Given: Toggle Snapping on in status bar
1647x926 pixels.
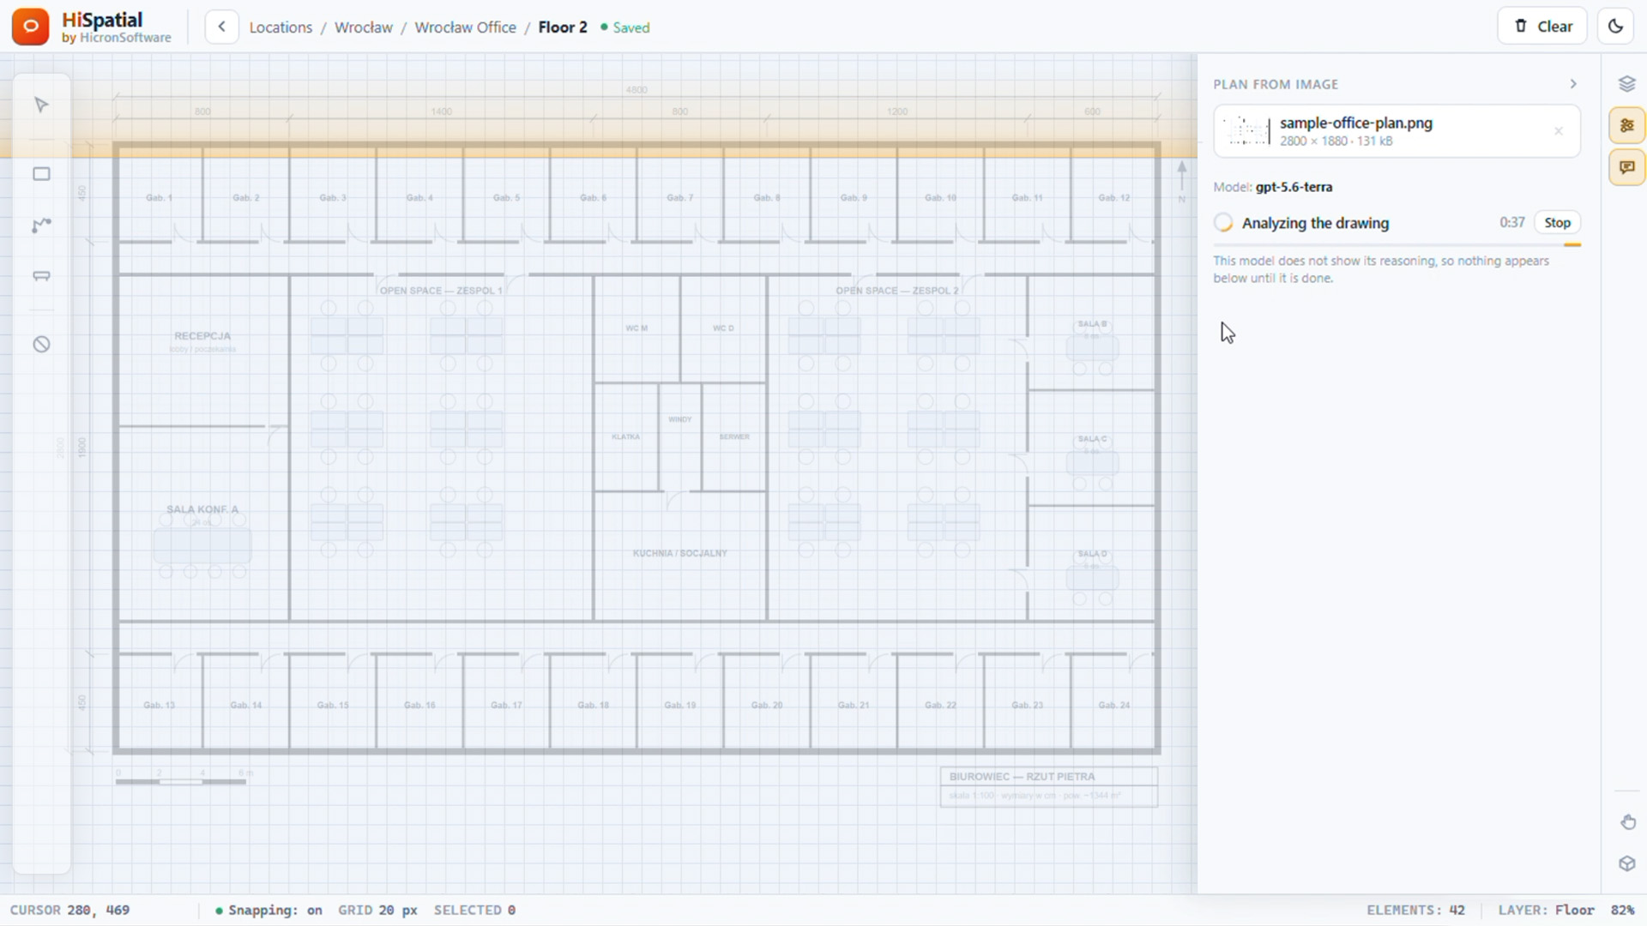Looking at the screenshot, I should click(268, 911).
